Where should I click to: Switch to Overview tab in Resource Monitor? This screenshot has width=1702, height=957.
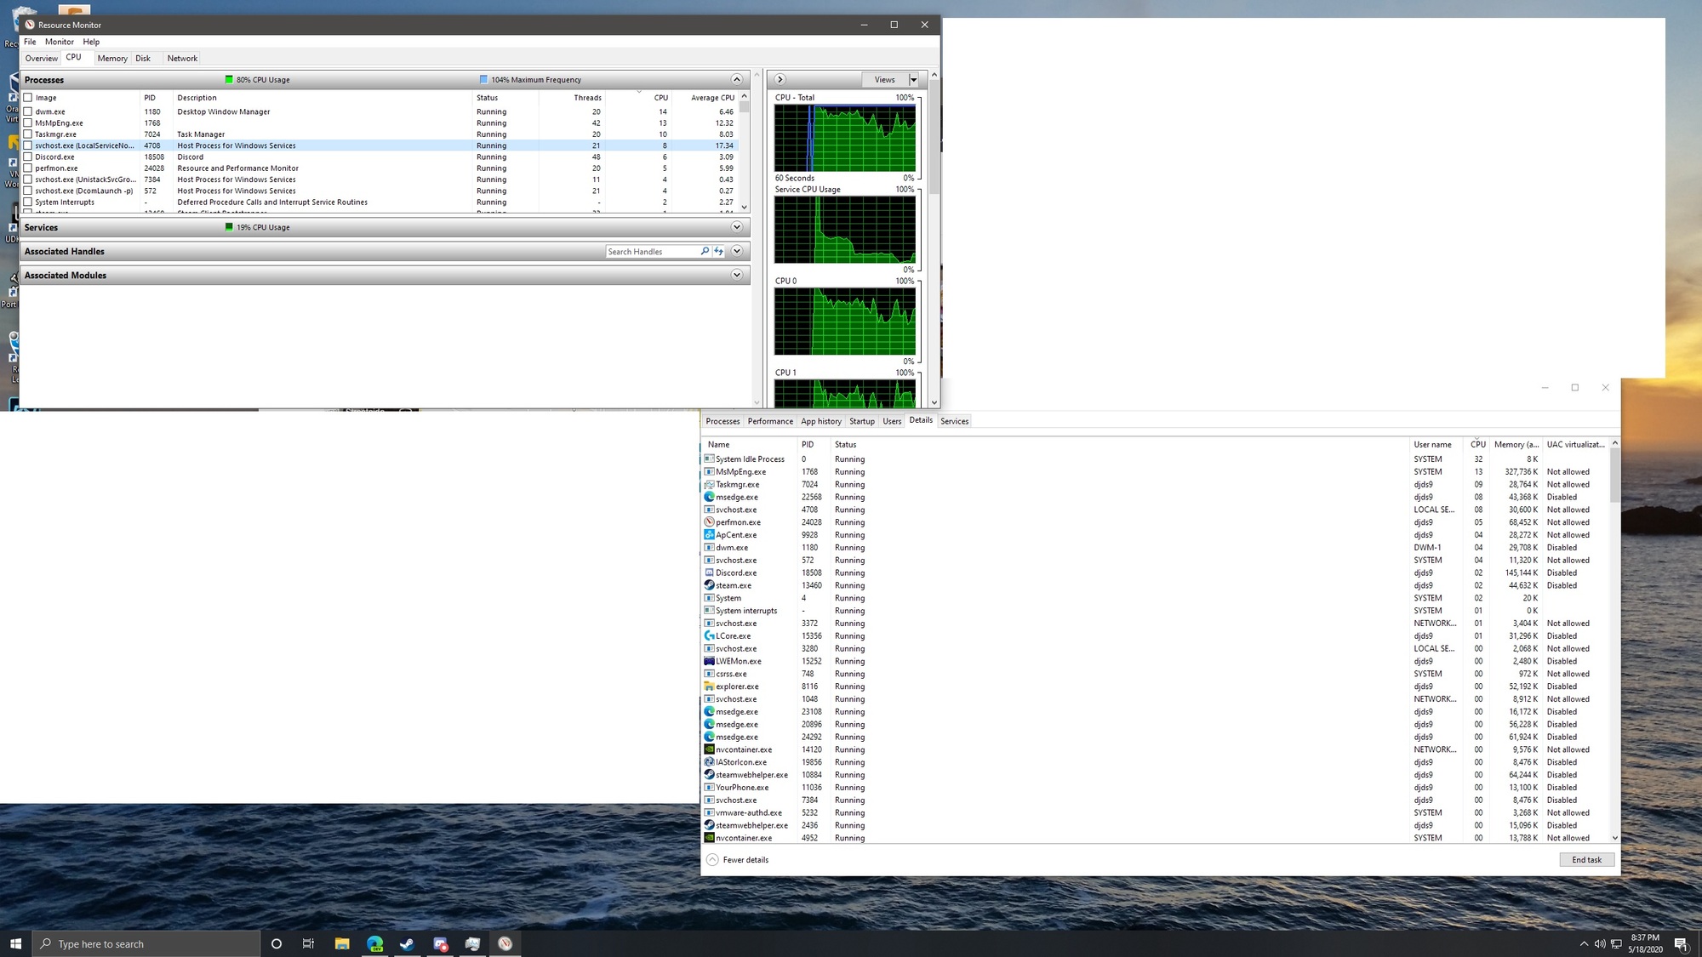point(41,59)
